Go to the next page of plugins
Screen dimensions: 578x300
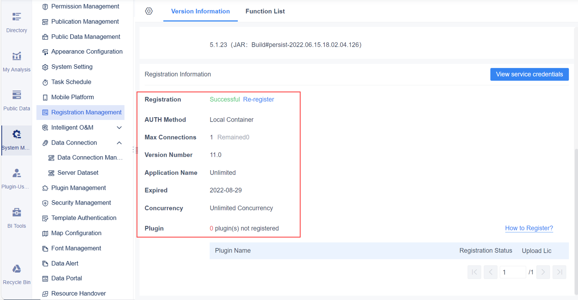click(543, 272)
